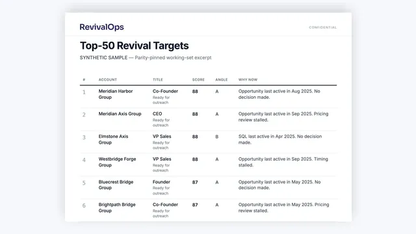The height and width of the screenshot is (234, 416).
Task: Click the CEO title cell
Action: pos(157,114)
